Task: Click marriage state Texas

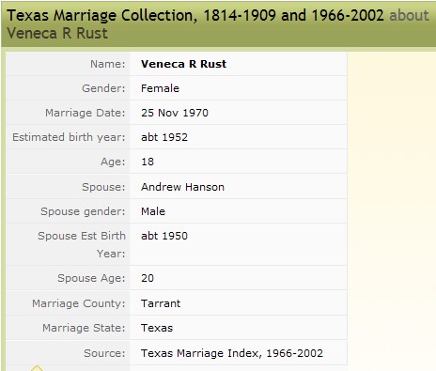Action: (x=157, y=328)
